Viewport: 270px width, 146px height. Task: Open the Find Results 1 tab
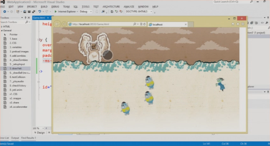pos(29,138)
